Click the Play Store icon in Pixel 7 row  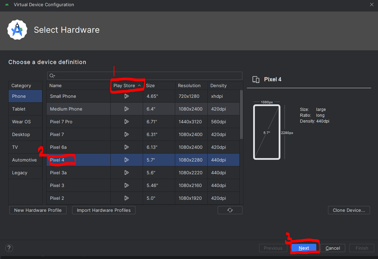tap(127, 135)
